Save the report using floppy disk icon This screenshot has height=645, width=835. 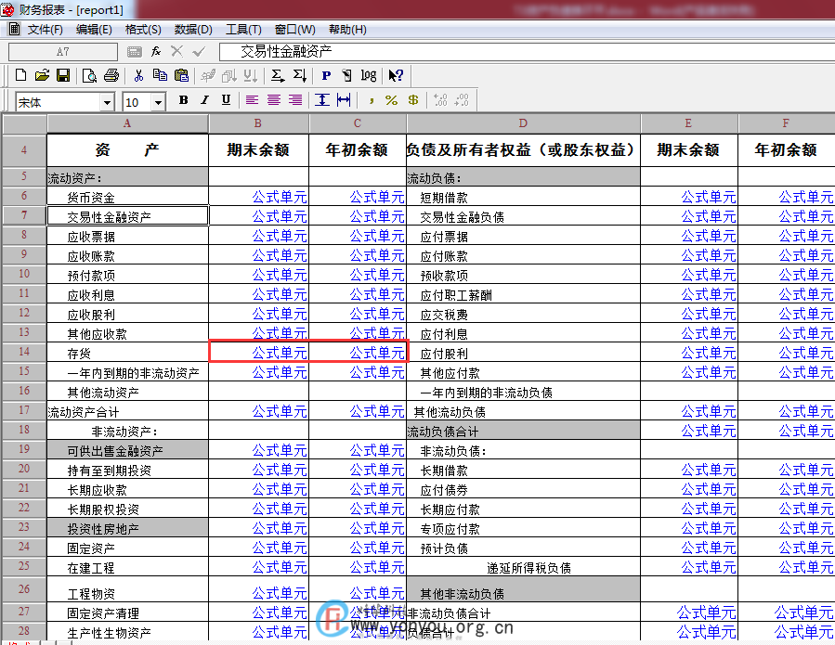[63, 75]
